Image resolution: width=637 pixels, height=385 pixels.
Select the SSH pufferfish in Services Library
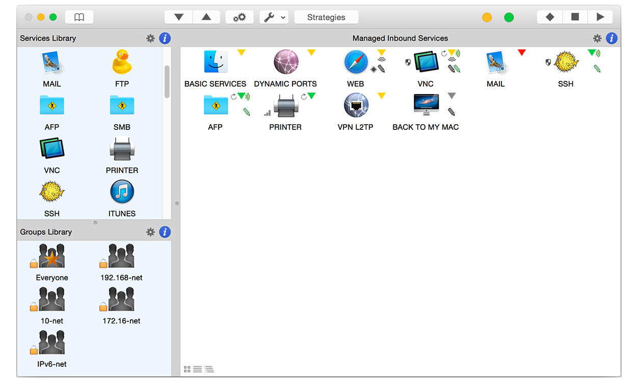[51, 192]
